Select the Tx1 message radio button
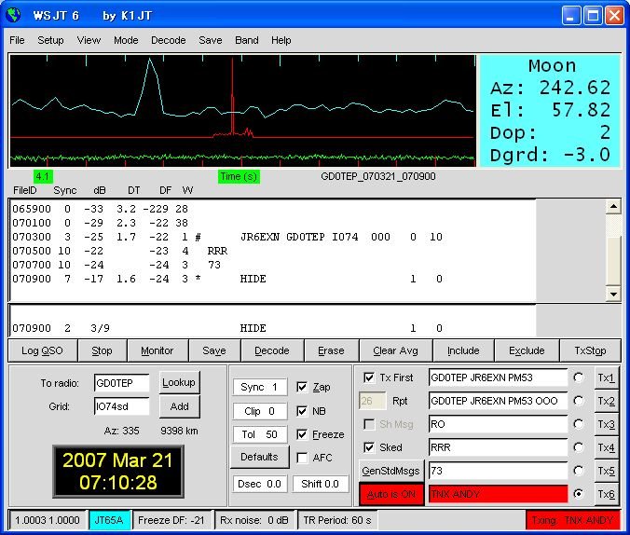This screenshot has width=630, height=535. tap(580, 377)
